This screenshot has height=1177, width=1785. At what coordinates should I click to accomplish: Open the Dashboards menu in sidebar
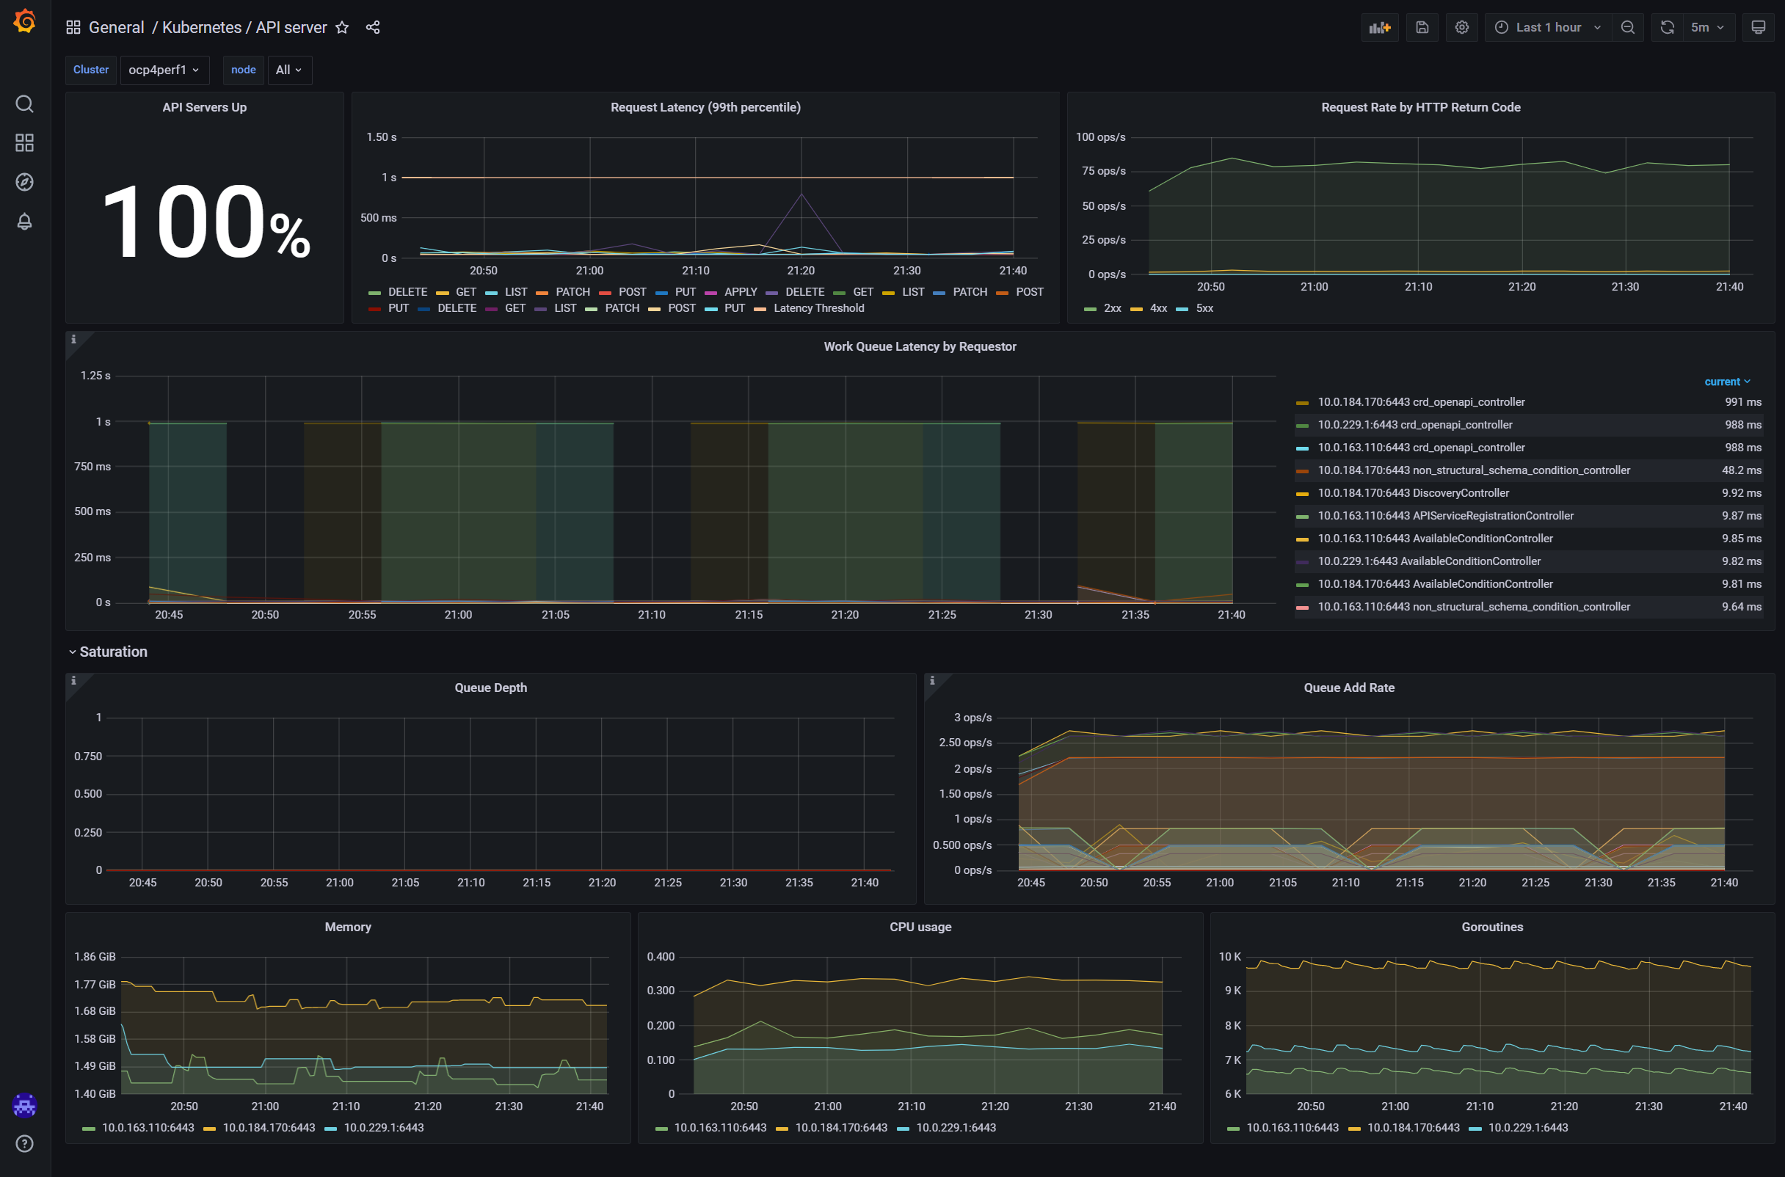25,142
